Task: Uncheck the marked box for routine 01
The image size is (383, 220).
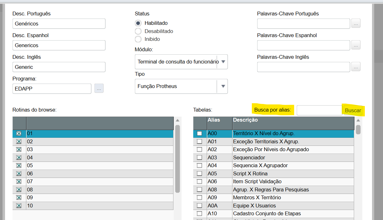Action: [19, 134]
